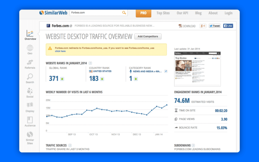The height and width of the screenshot is (162, 259).
Task: Click the SimilarWeb logo
Action: [53, 13]
